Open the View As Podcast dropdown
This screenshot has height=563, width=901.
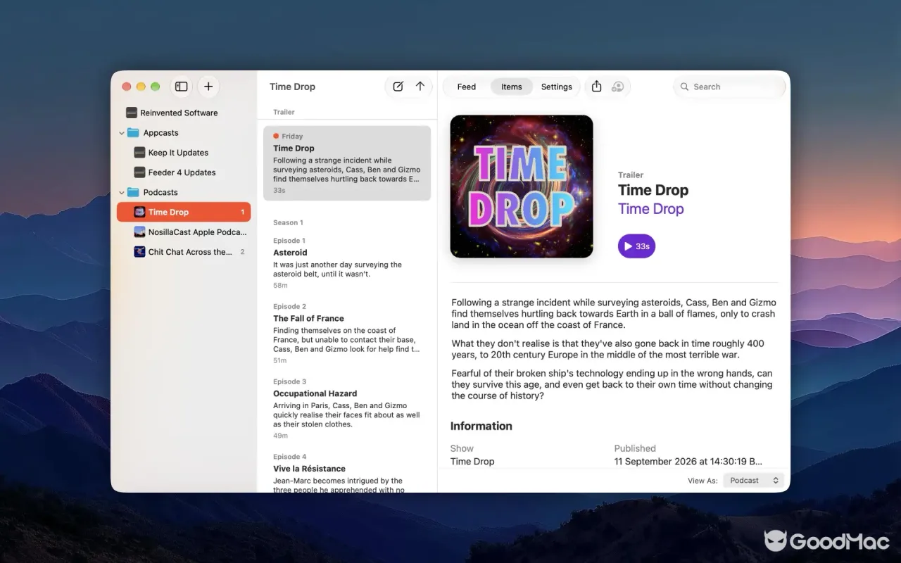point(753,481)
